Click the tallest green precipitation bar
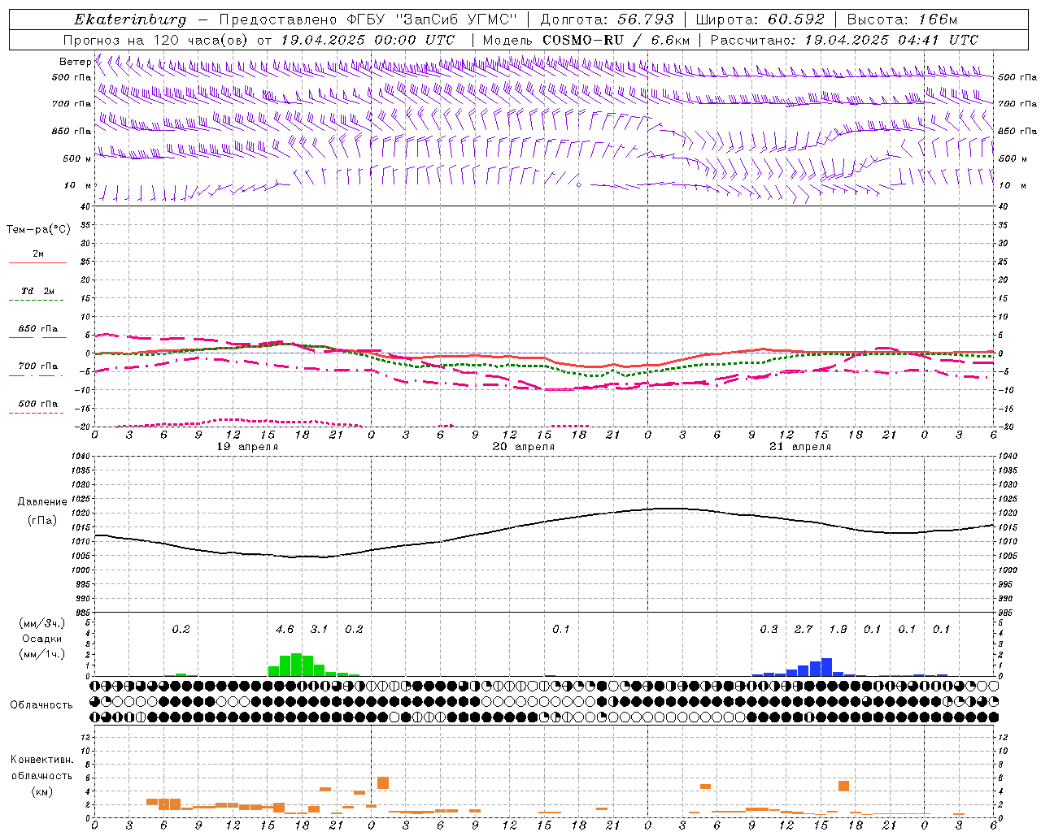Screen dimensions: 1041x832 pos(296,665)
